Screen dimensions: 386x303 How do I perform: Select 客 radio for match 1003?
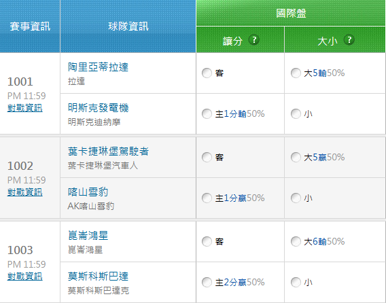click(x=207, y=241)
